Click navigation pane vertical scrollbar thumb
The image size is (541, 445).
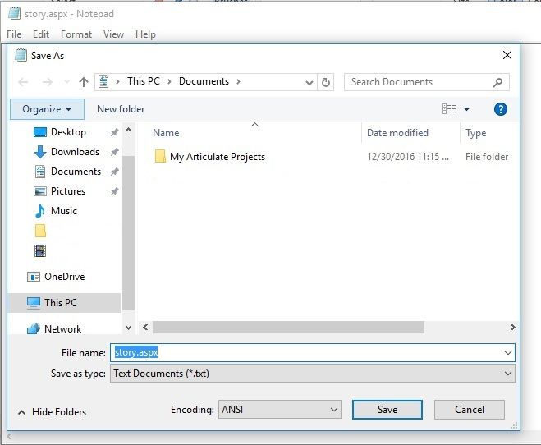click(x=128, y=233)
